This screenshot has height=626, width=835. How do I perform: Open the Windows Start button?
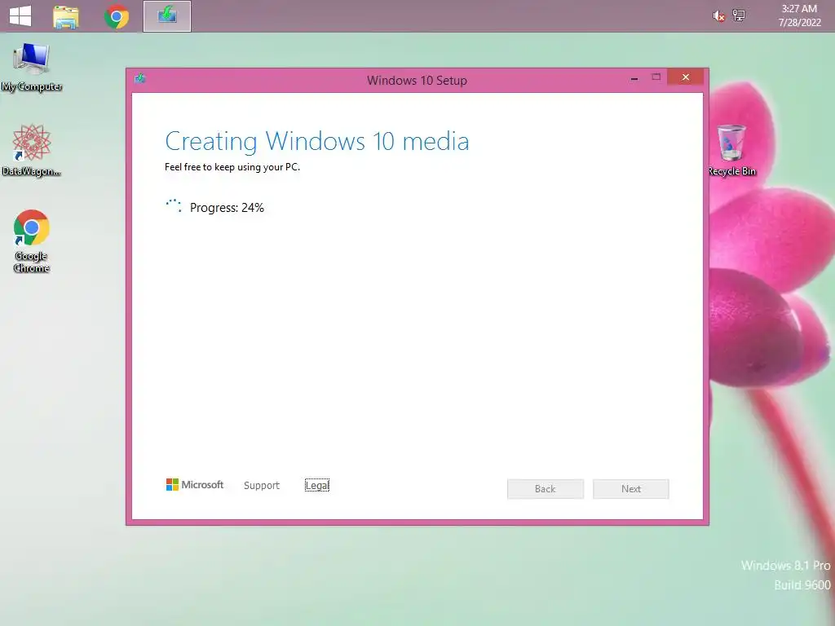[x=20, y=16]
